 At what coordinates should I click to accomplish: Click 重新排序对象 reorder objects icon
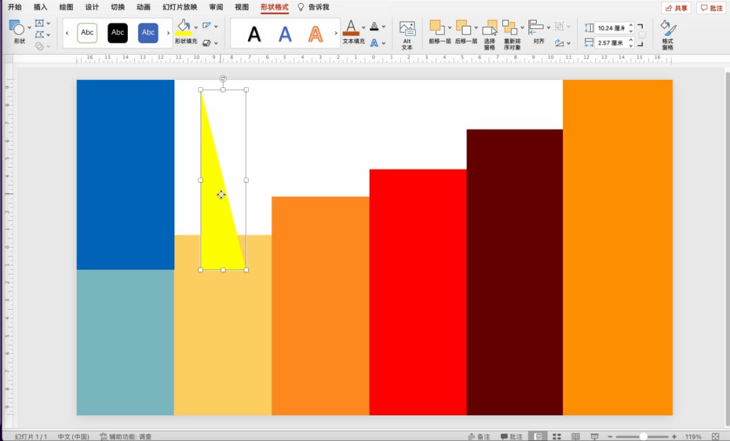510,27
